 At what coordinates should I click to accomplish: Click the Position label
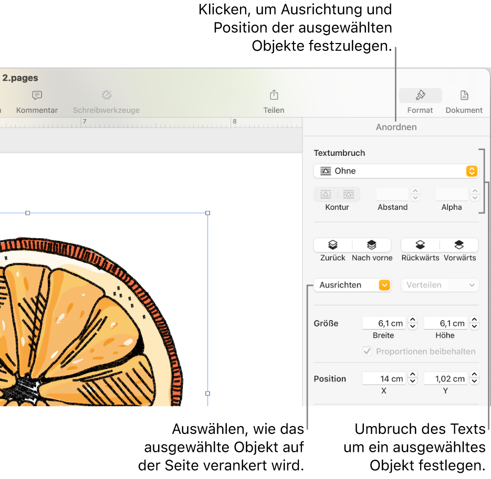tap(330, 379)
